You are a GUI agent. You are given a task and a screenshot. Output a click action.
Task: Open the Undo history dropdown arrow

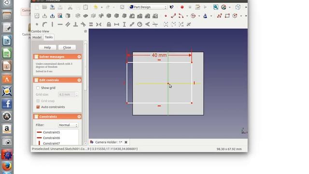click(x=102, y=7)
